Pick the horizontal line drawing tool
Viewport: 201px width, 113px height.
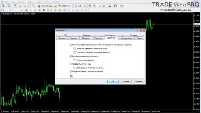tap(18, 10)
